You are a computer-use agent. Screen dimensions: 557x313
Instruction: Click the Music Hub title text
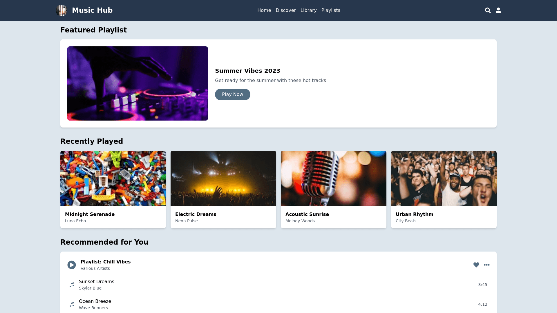[92, 10]
